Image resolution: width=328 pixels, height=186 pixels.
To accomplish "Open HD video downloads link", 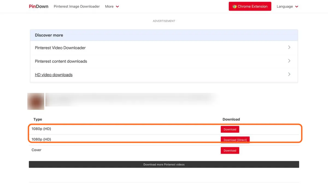I will pyautogui.click(x=54, y=75).
